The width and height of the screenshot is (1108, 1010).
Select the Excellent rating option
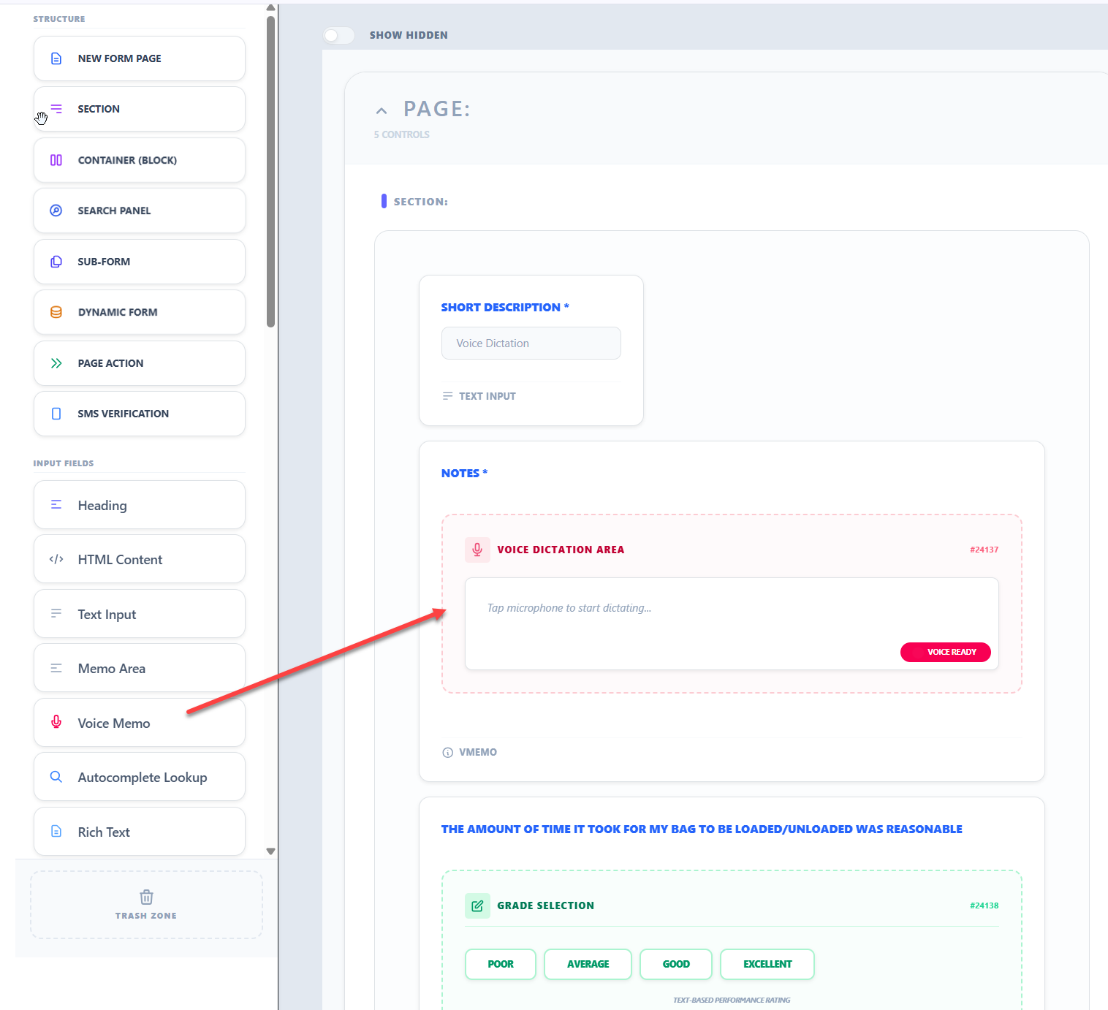[x=767, y=964]
